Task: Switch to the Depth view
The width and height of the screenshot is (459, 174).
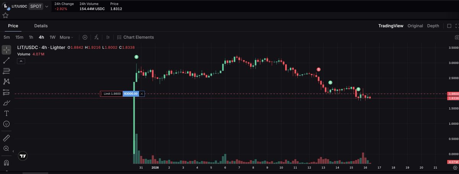Action: pos(433,26)
